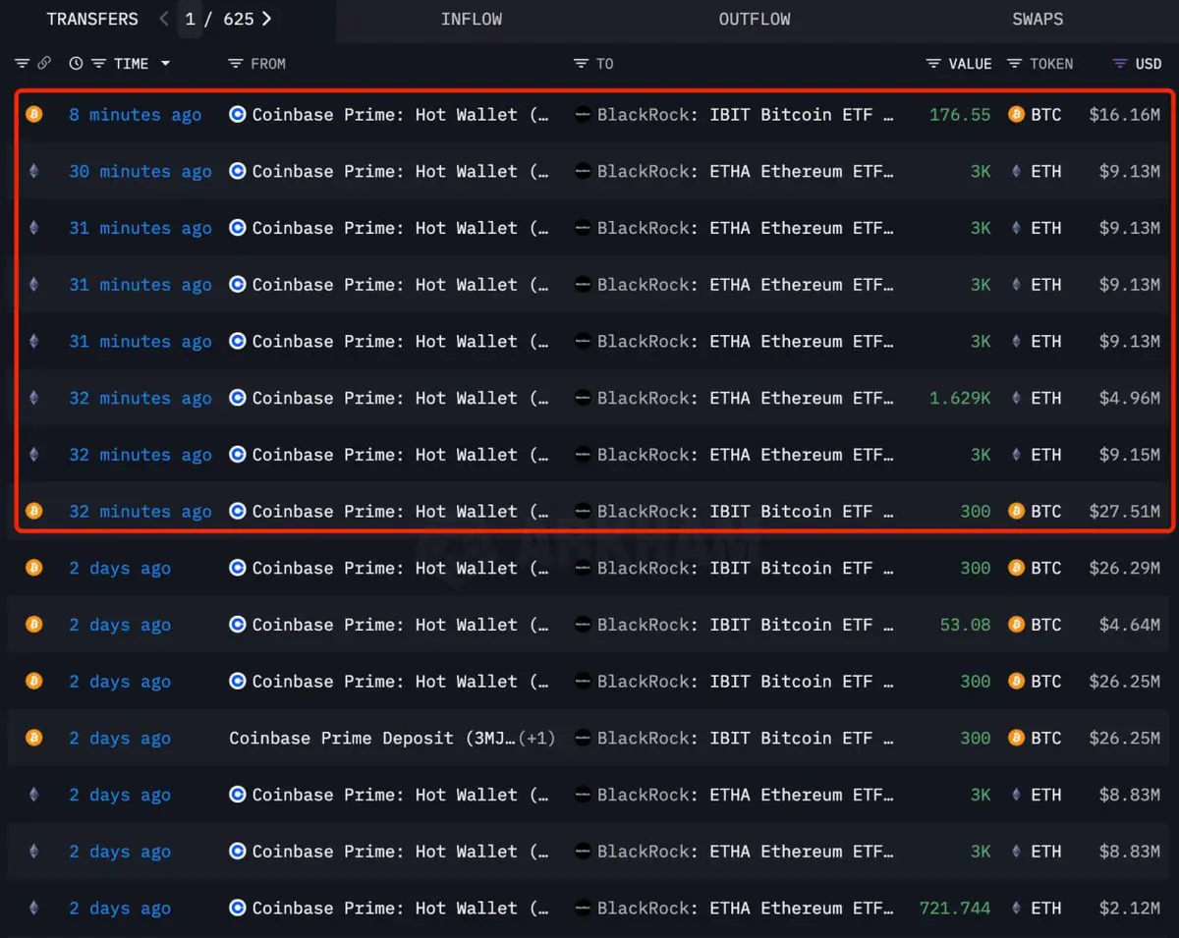Image resolution: width=1179 pixels, height=938 pixels.
Task: Click the clock icon beside the TIME column
Action: click(76, 64)
